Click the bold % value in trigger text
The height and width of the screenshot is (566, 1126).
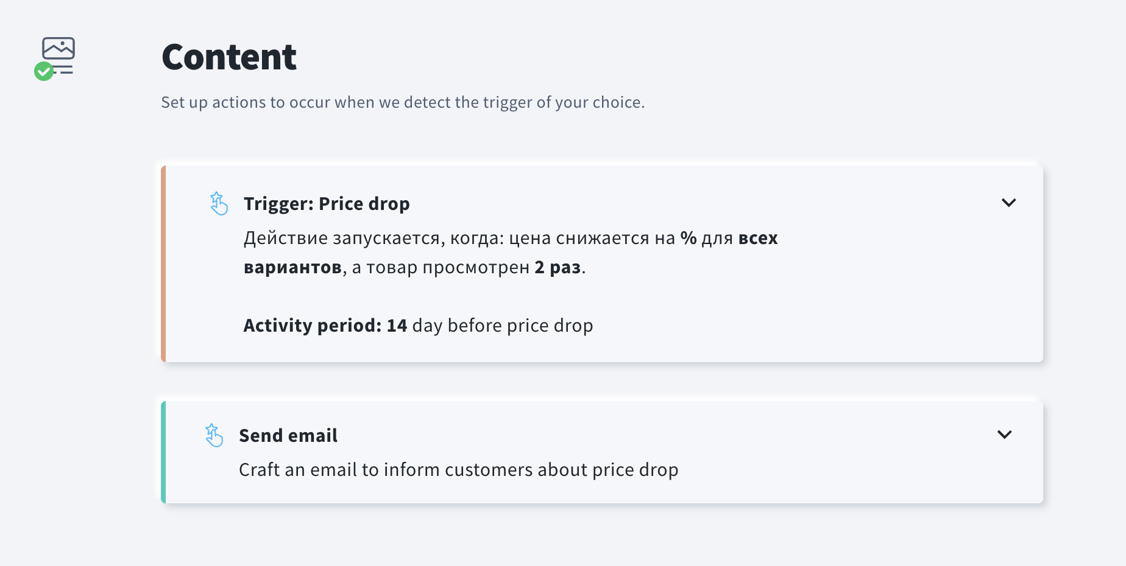(689, 238)
